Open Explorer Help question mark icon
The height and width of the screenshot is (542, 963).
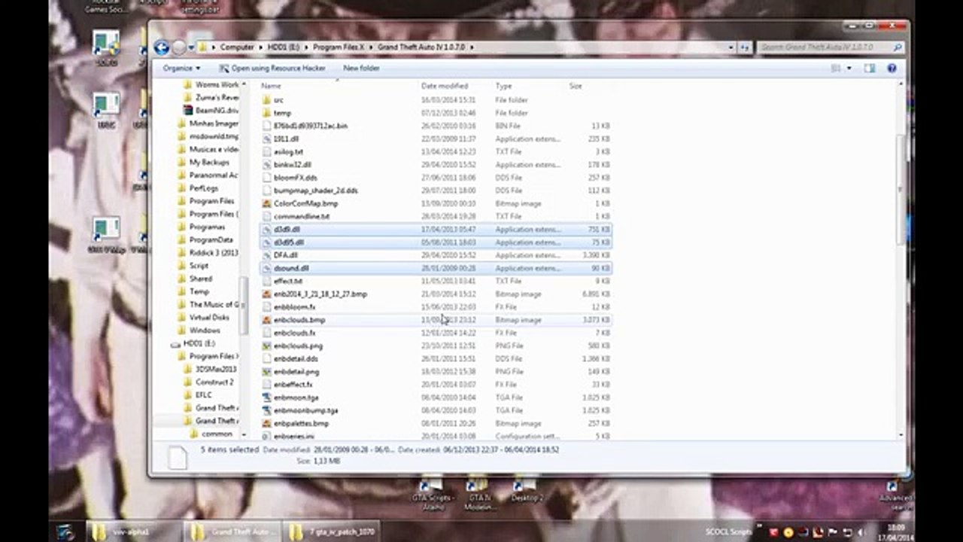click(892, 68)
